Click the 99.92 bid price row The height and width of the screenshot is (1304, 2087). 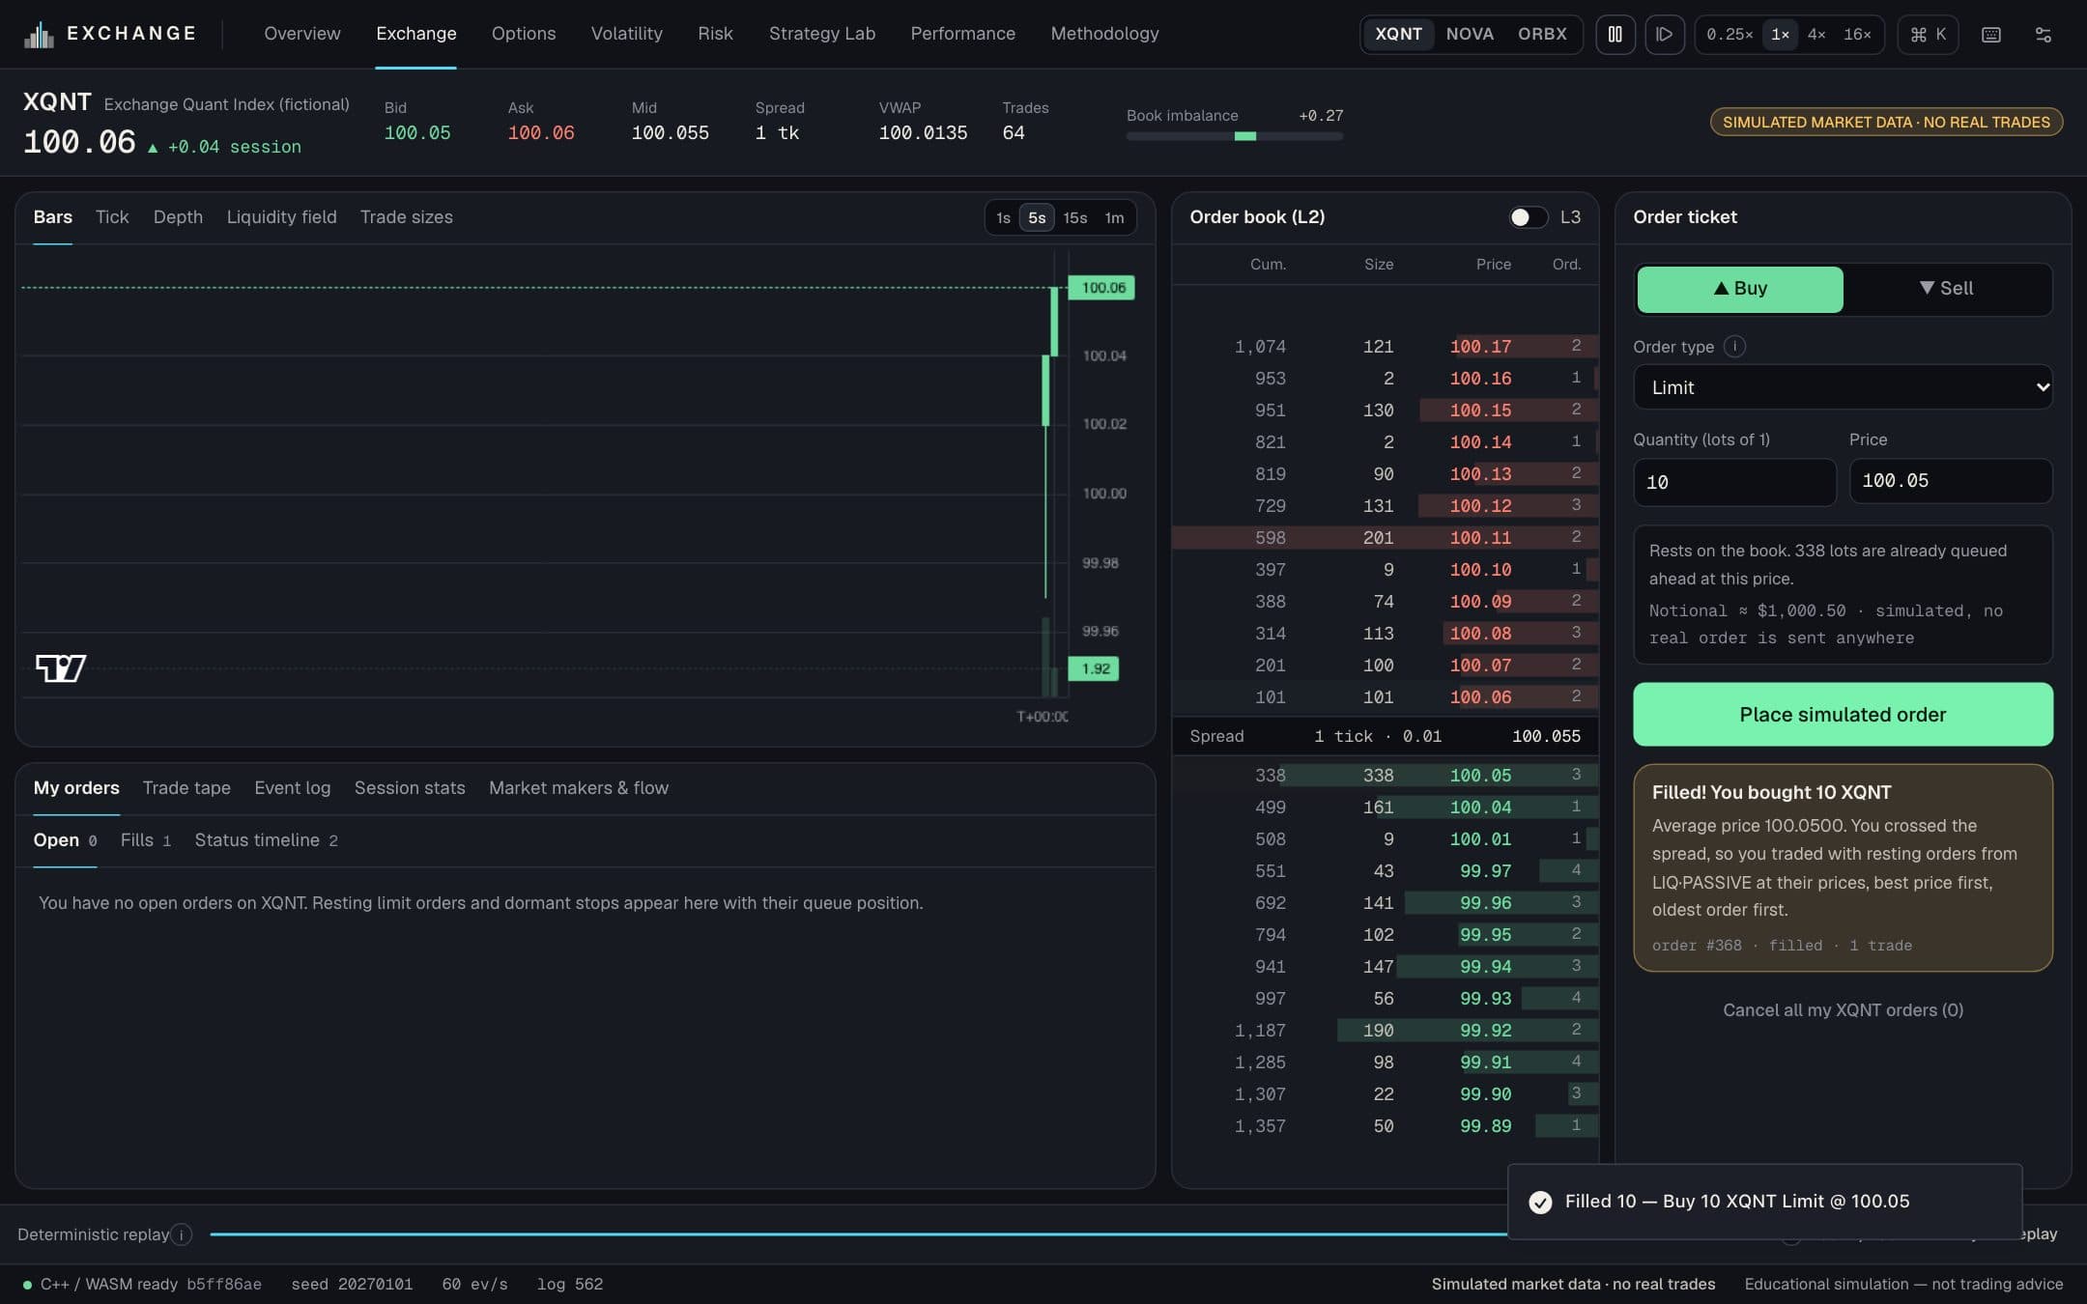(x=1385, y=1031)
